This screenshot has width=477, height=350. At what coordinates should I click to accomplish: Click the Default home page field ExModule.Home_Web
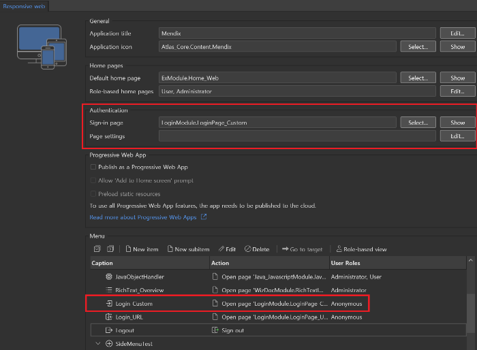coord(277,78)
